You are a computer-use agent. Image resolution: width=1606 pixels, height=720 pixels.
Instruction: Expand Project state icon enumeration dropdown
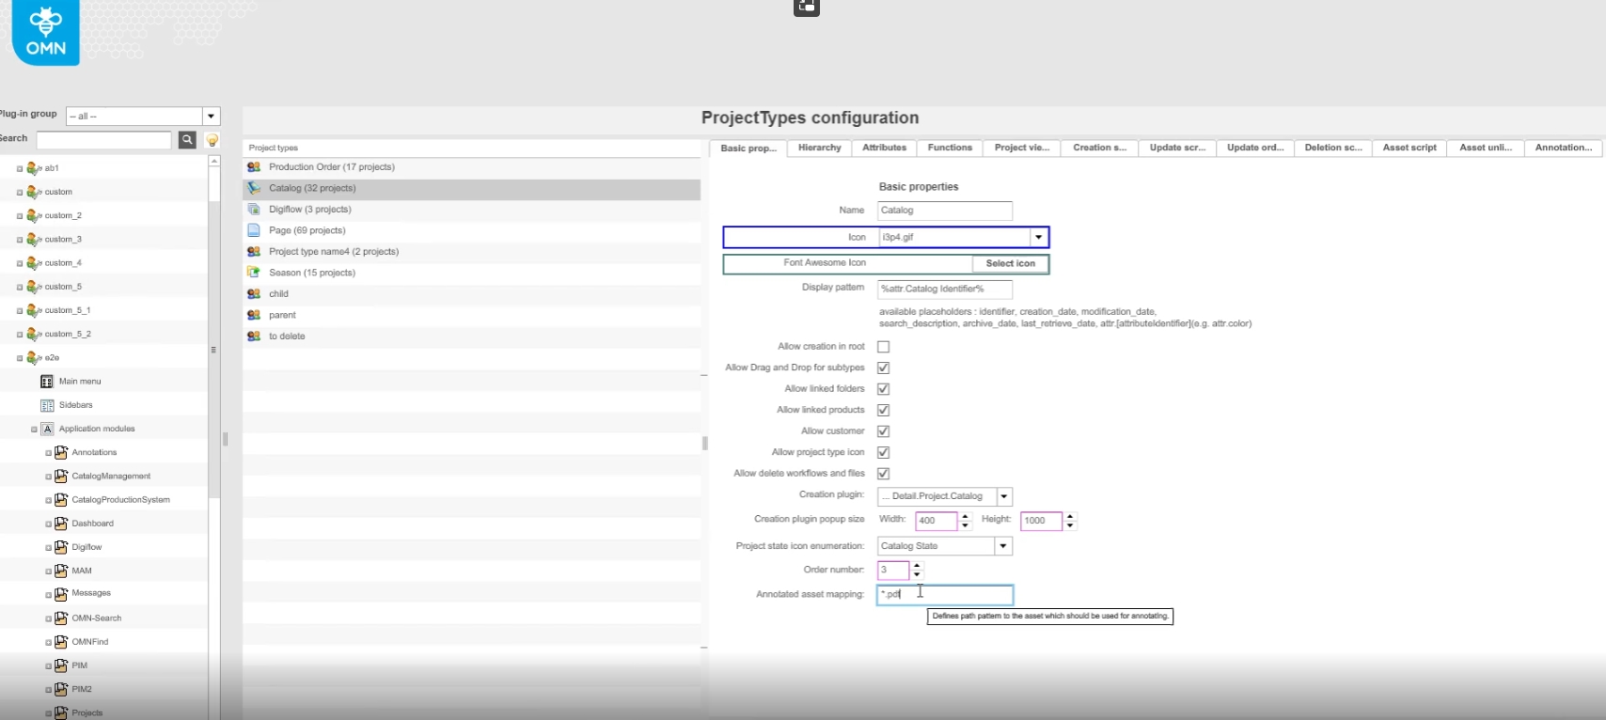(x=1003, y=546)
